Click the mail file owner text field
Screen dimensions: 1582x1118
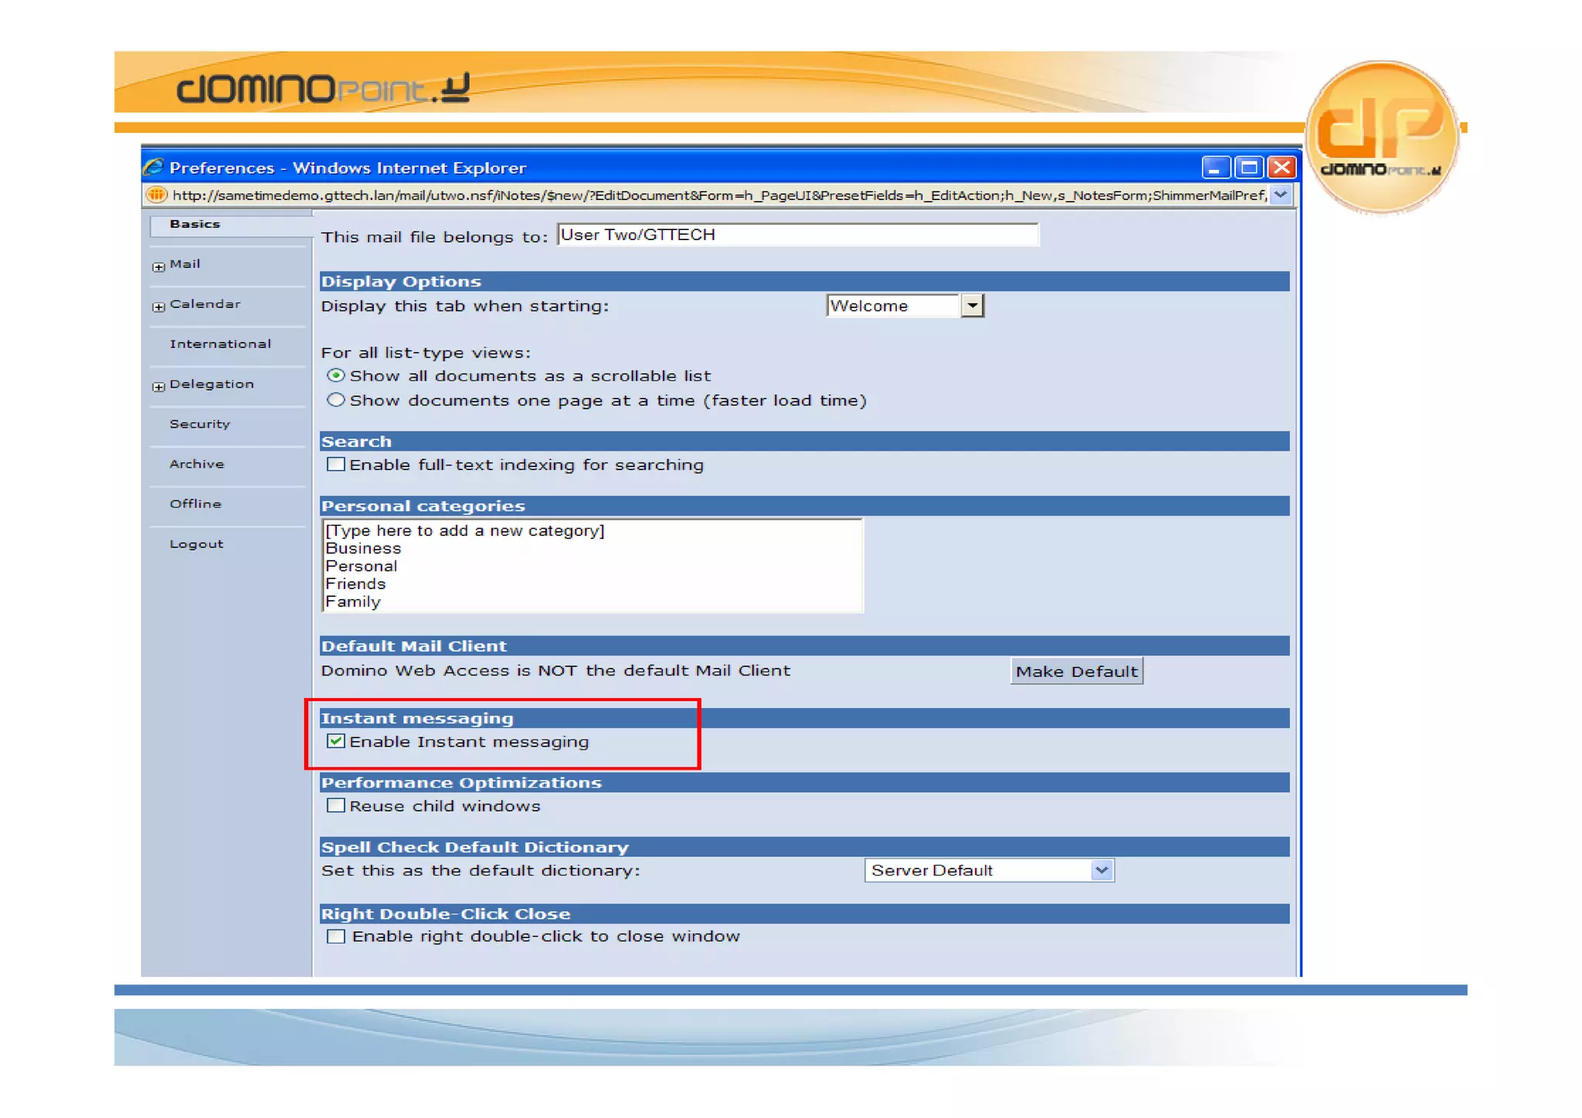point(797,235)
